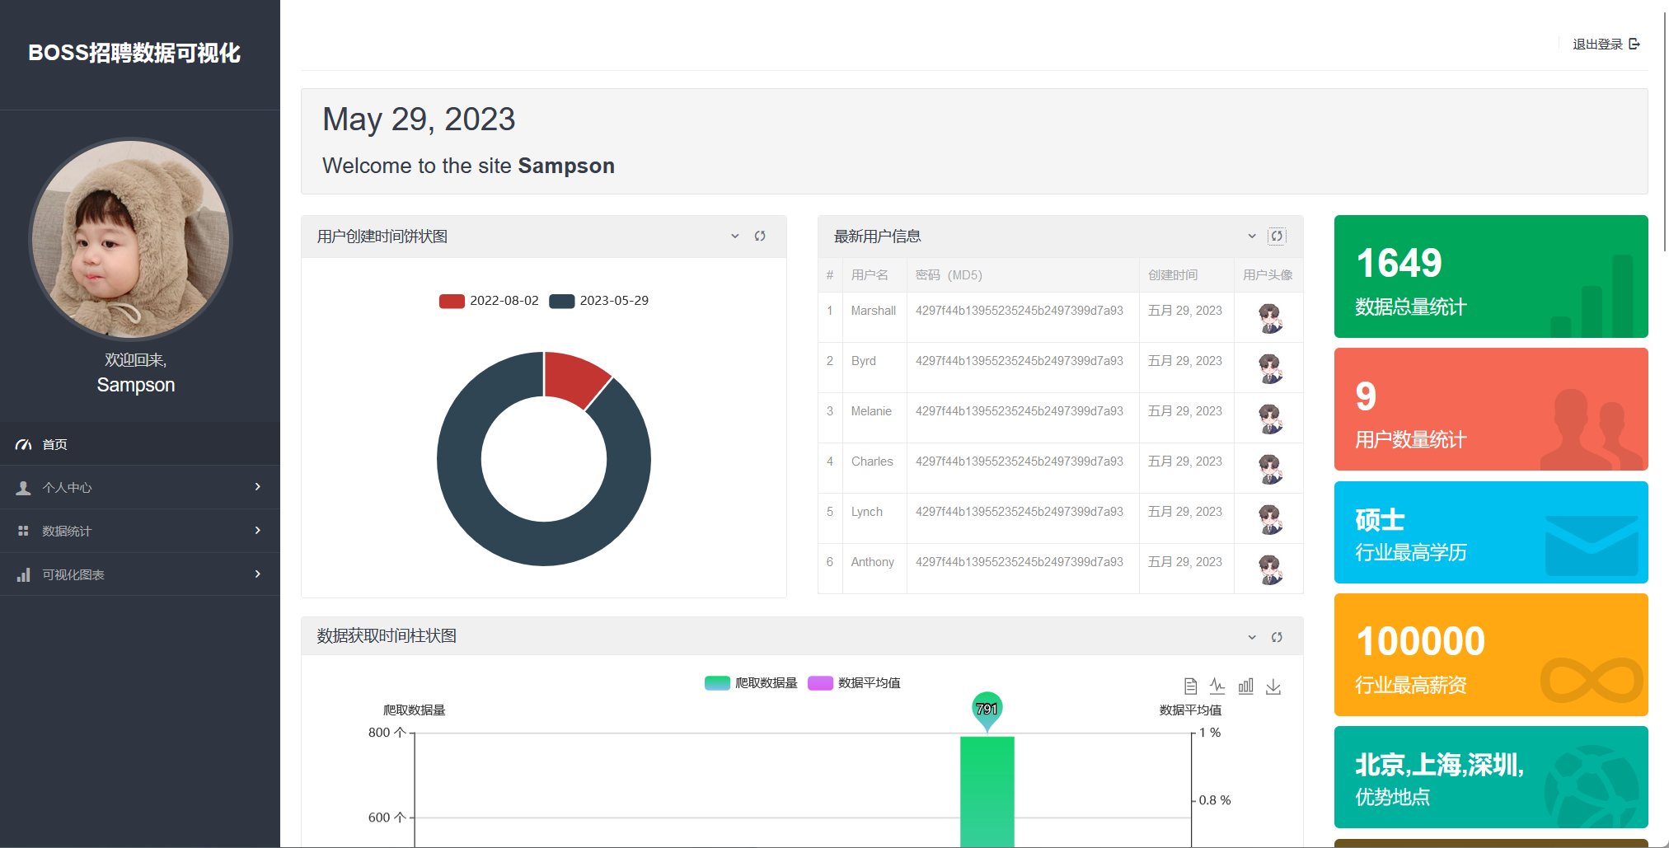Click the 用户头像 column header
This screenshot has width=1669, height=848.
1268,275
